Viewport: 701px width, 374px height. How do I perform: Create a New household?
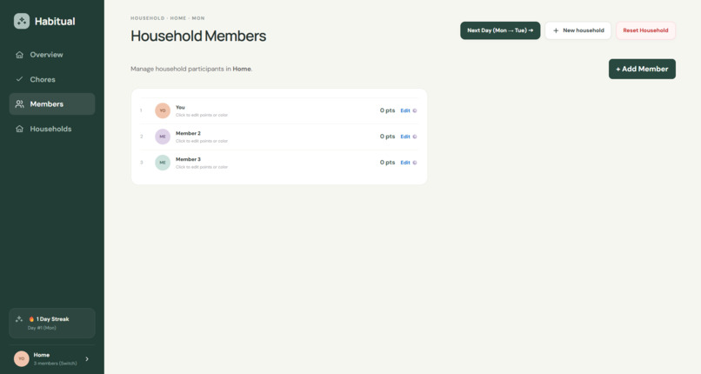(x=577, y=30)
